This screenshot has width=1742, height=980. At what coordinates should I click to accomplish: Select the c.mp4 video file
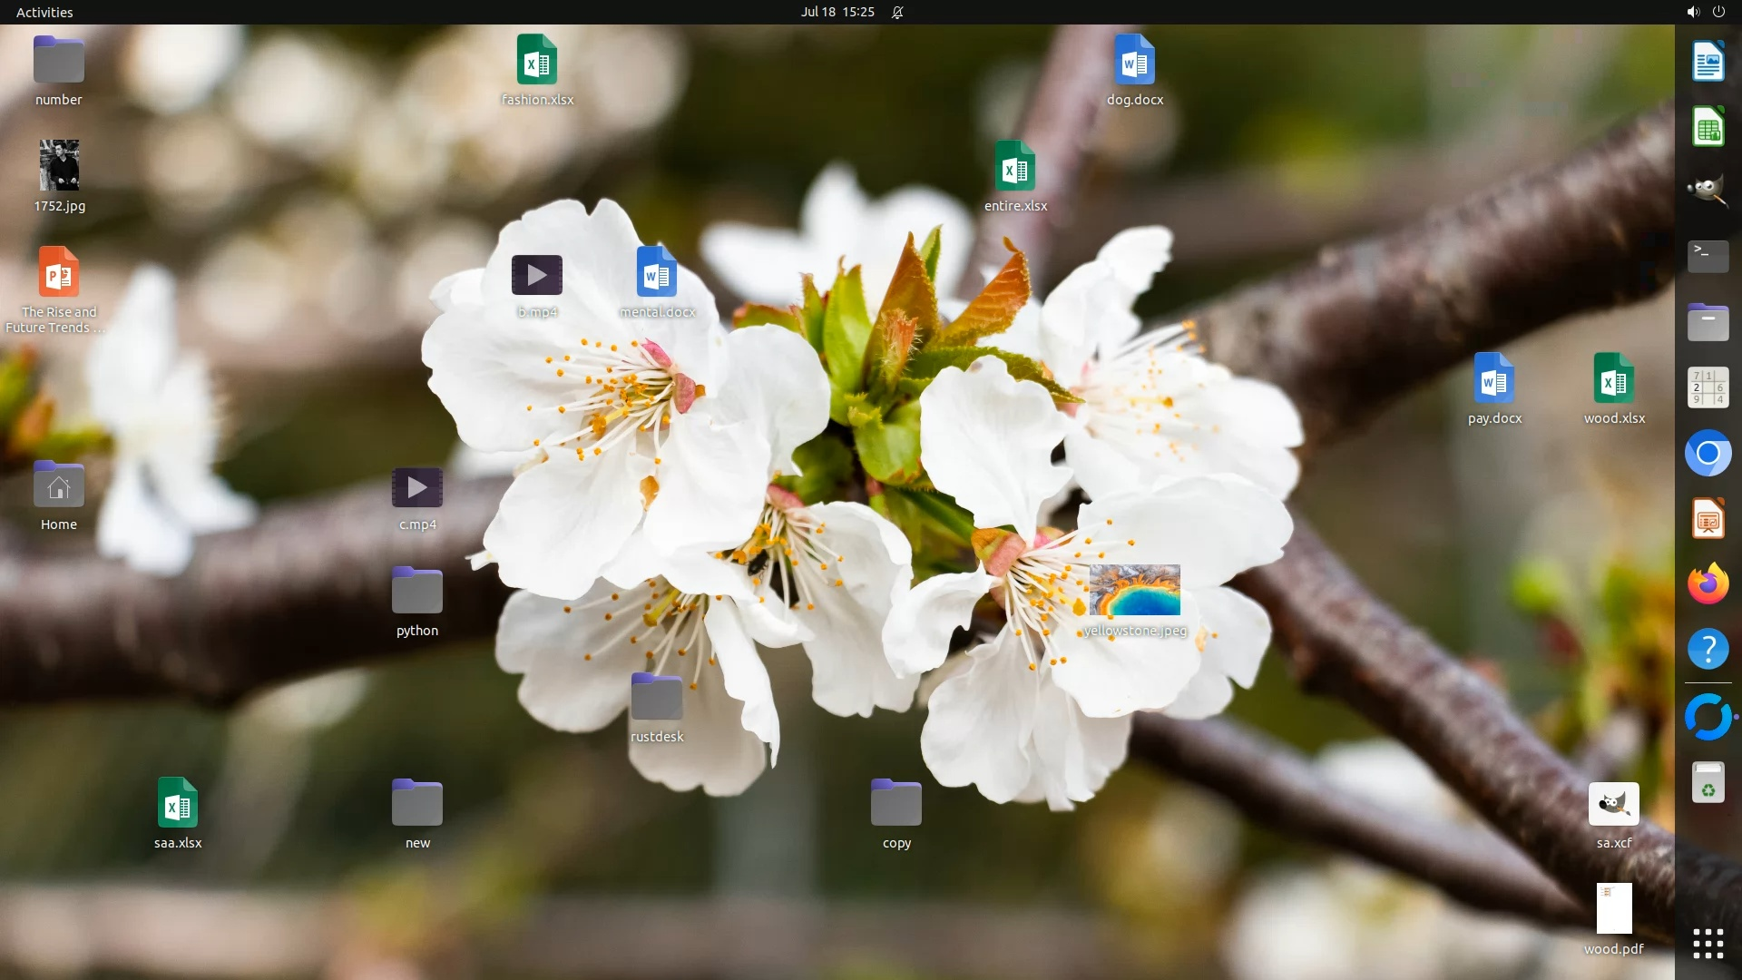[417, 488]
